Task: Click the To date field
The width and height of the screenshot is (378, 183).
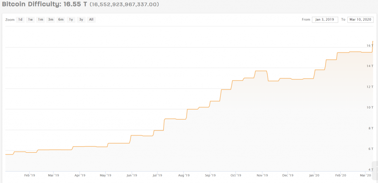Action: pos(361,20)
